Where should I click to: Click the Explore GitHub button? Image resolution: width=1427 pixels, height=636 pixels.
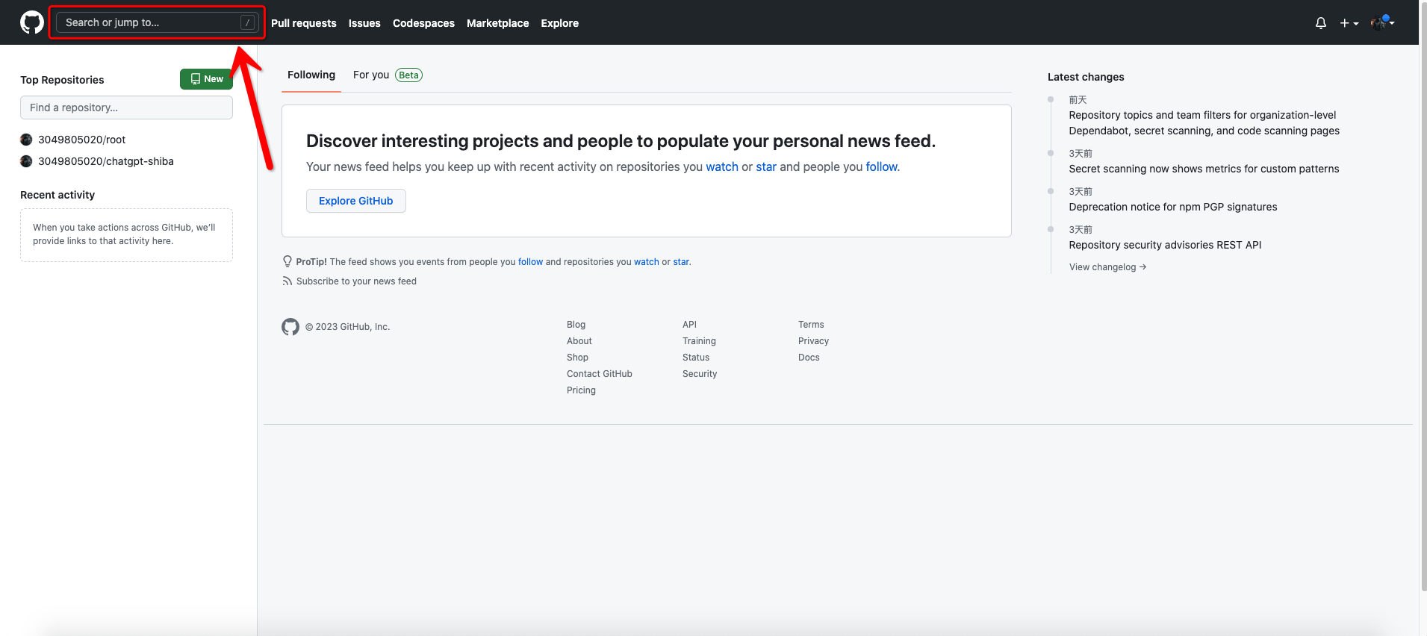pos(356,201)
